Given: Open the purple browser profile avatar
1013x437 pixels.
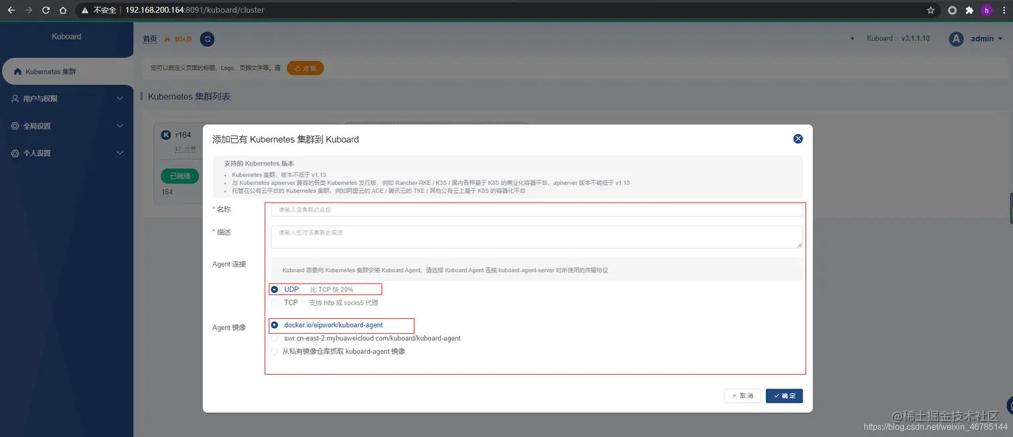Looking at the screenshot, I should 986,10.
